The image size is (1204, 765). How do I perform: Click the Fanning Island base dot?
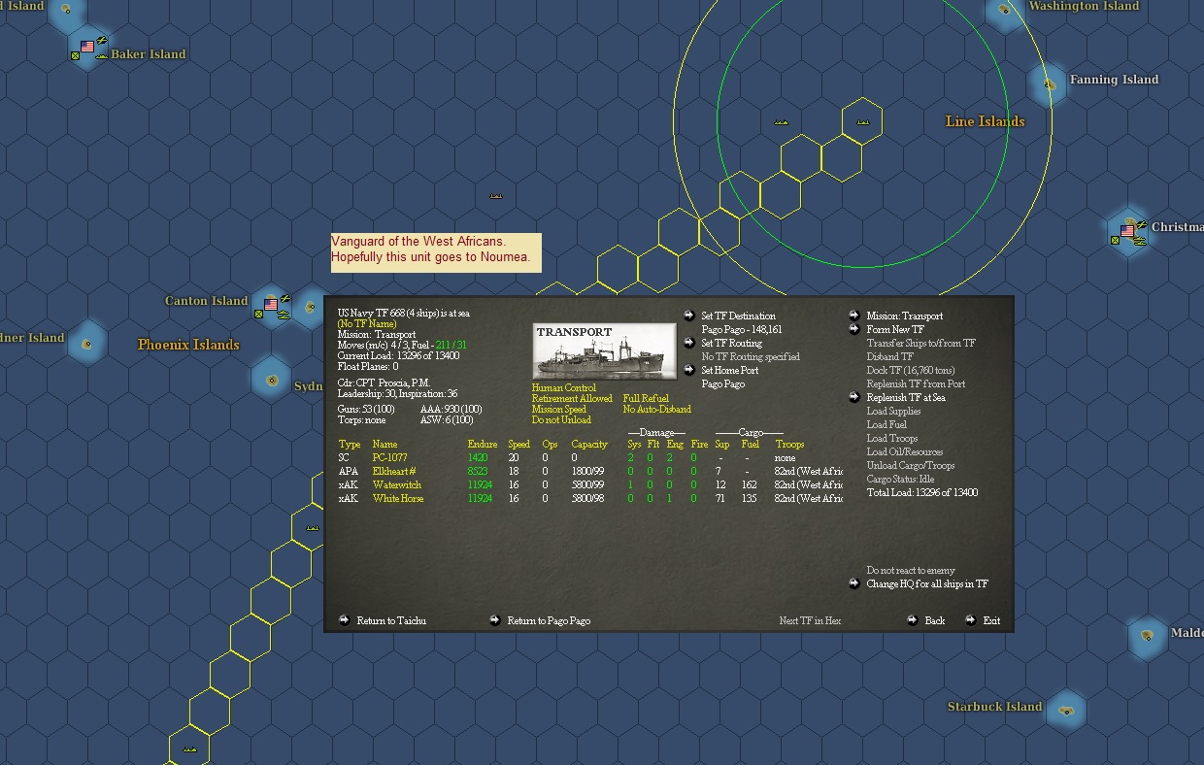(x=1050, y=84)
